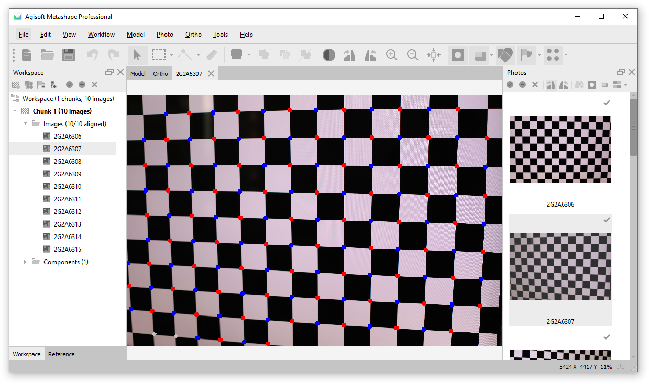Open the Ortho menu
The height and width of the screenshot is (384, 649).
pyautogui.click(x=193, y=35)
